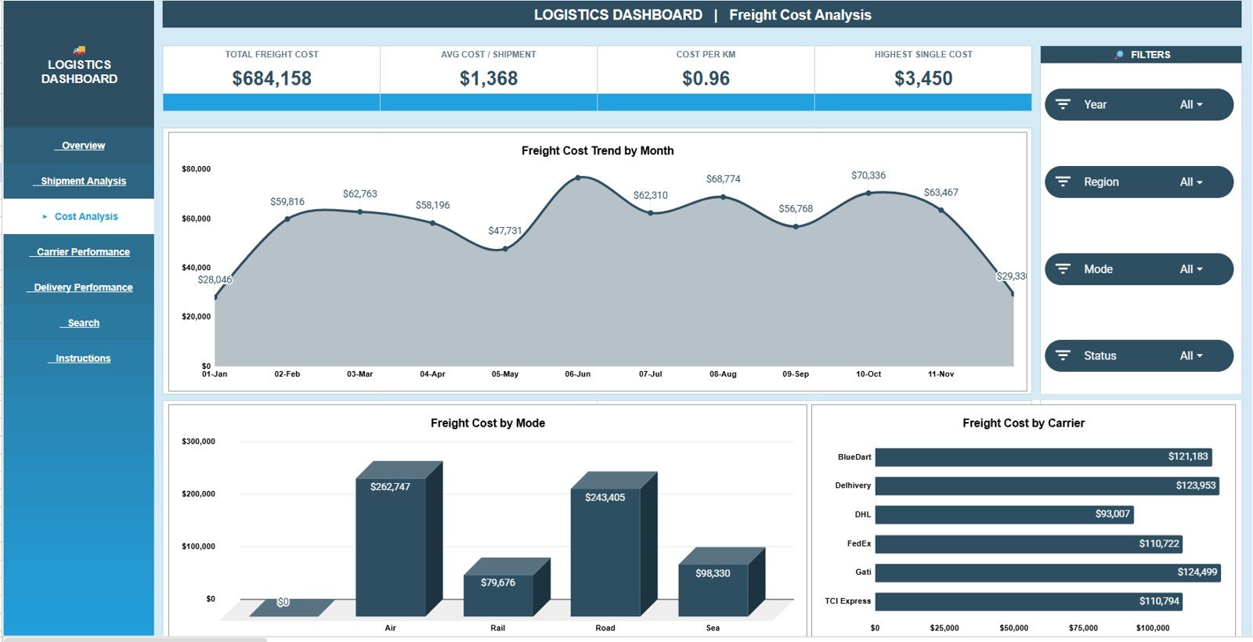Screen dimensions: 1253x642
Task: Click the horizontal scrollbar at the bottom
Action: pos(135,640)
